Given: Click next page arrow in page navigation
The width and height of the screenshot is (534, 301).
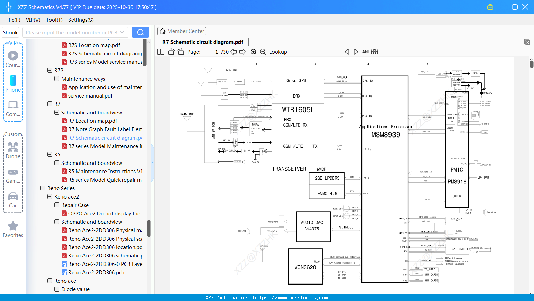Looking at the screenshot, I should (x=243, y=52).
